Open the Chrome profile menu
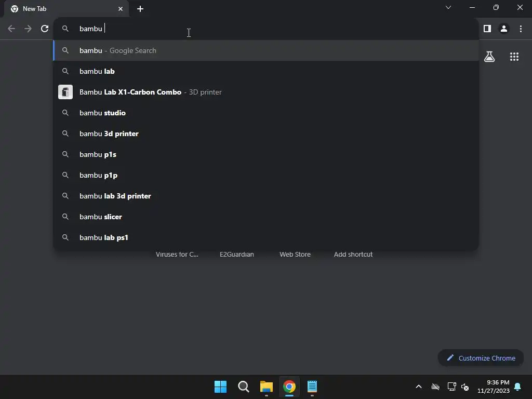Image resolution: width=532 pixels, height=399 pixels. coord(504,29)
